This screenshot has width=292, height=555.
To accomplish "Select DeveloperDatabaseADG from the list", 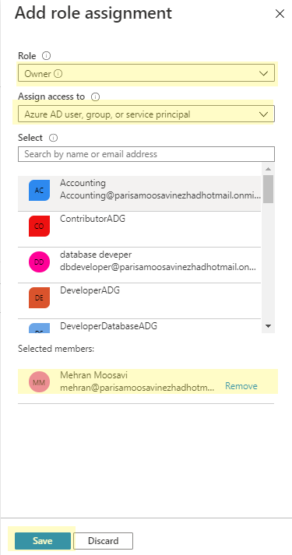I will [139, 326].
